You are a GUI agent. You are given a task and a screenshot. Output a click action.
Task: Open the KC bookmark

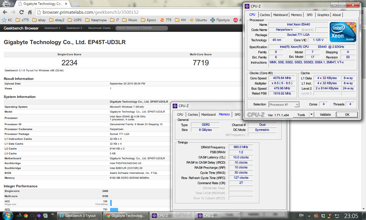7,20
